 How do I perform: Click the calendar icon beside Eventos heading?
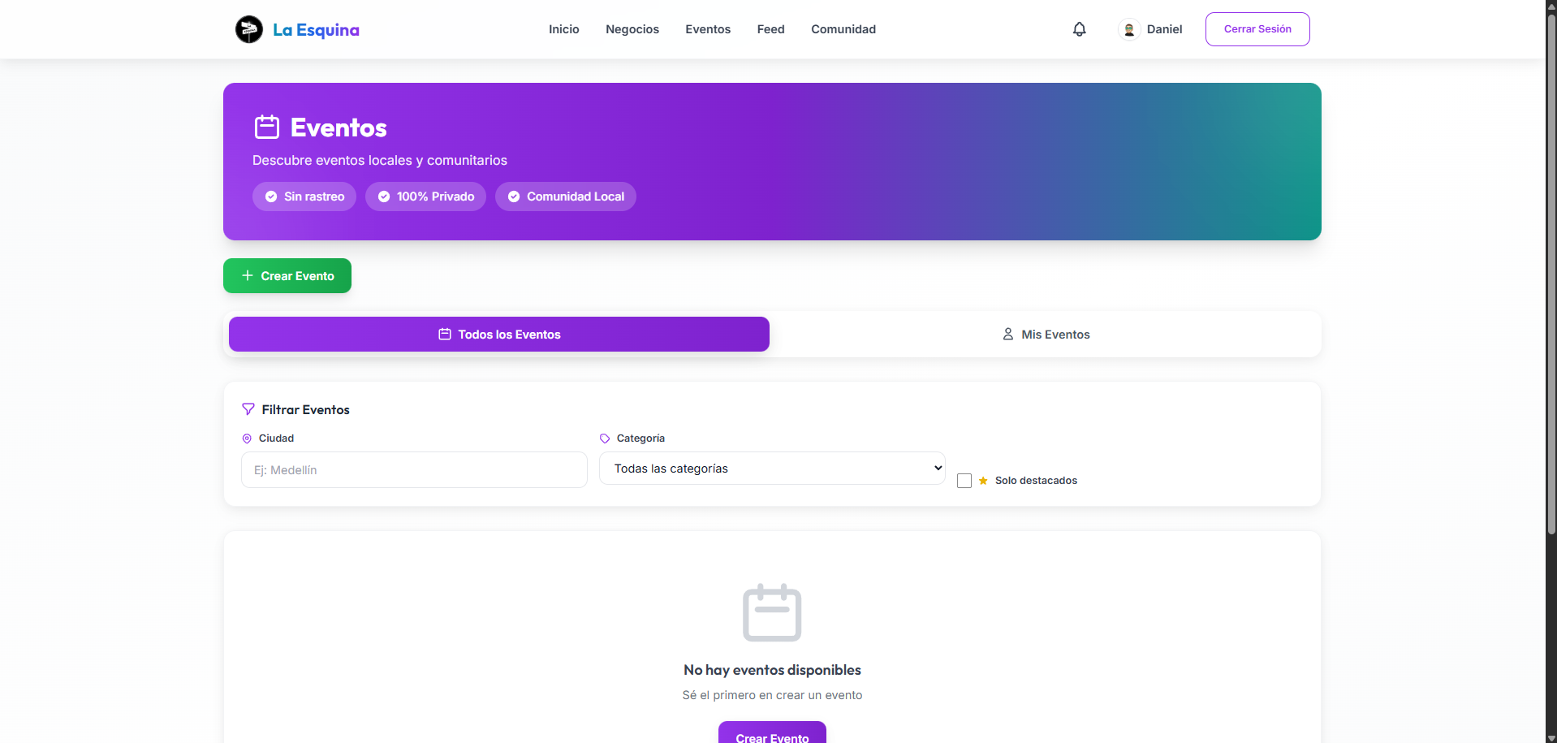click(x=267, y=127)
